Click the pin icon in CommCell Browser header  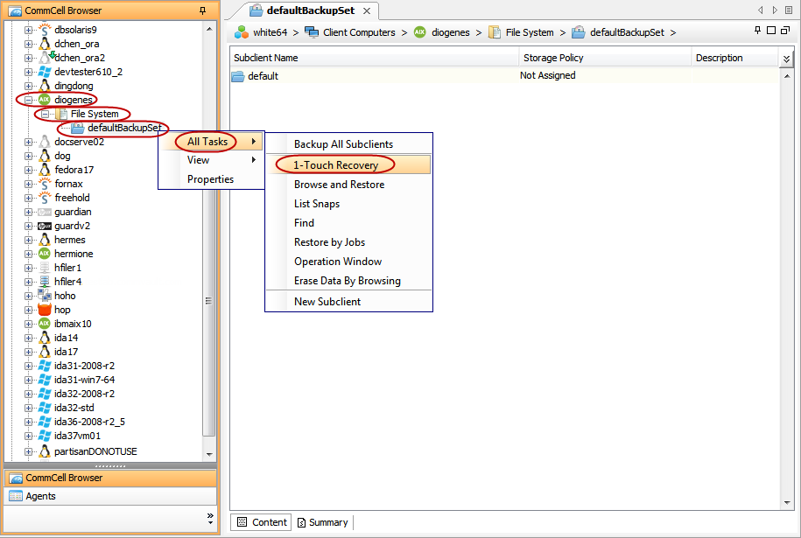[203, 10]
